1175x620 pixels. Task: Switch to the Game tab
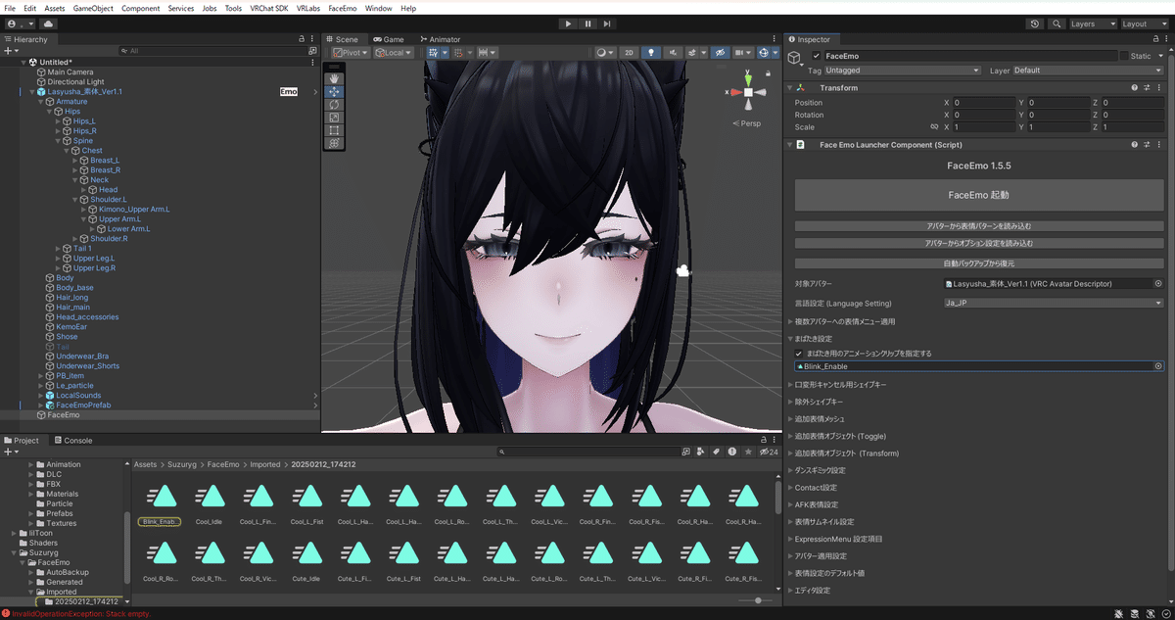pyautogui.click(x=389, y=39)
